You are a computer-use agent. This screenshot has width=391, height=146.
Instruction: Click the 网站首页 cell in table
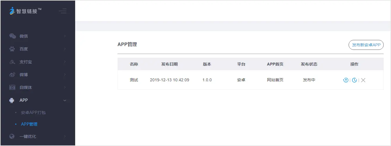coord(275,80)
